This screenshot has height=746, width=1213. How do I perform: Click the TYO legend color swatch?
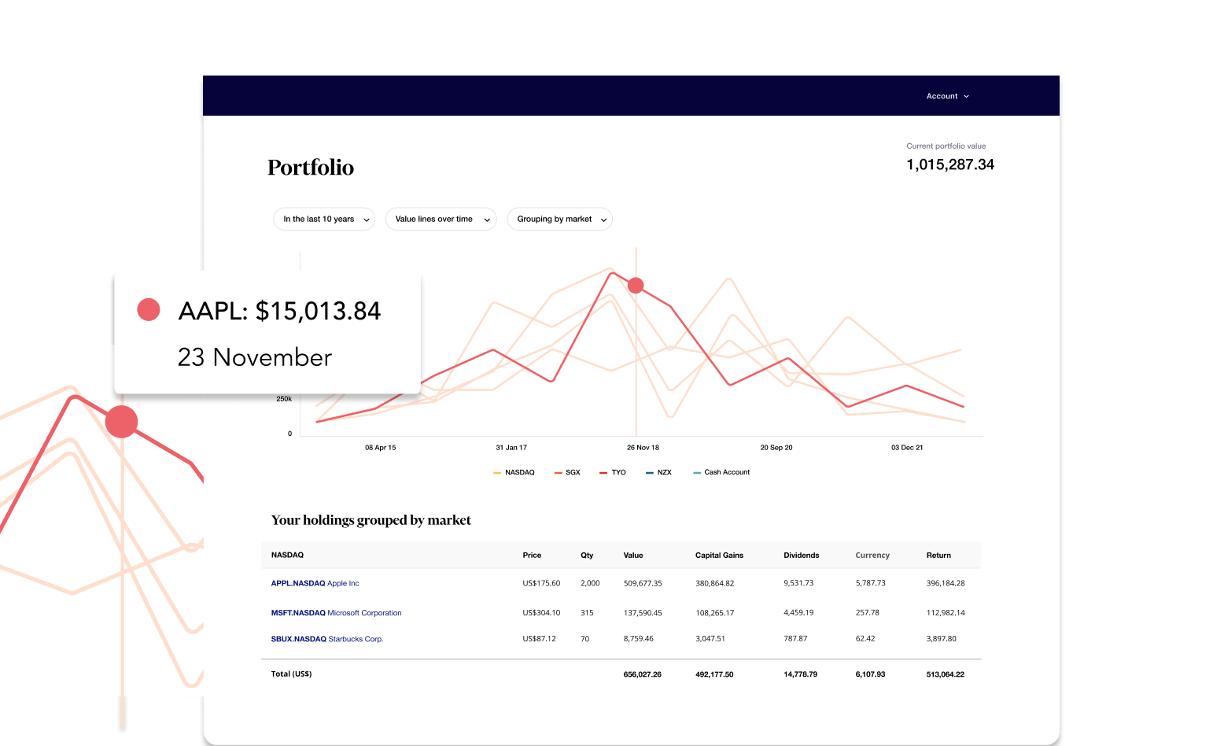603,473
